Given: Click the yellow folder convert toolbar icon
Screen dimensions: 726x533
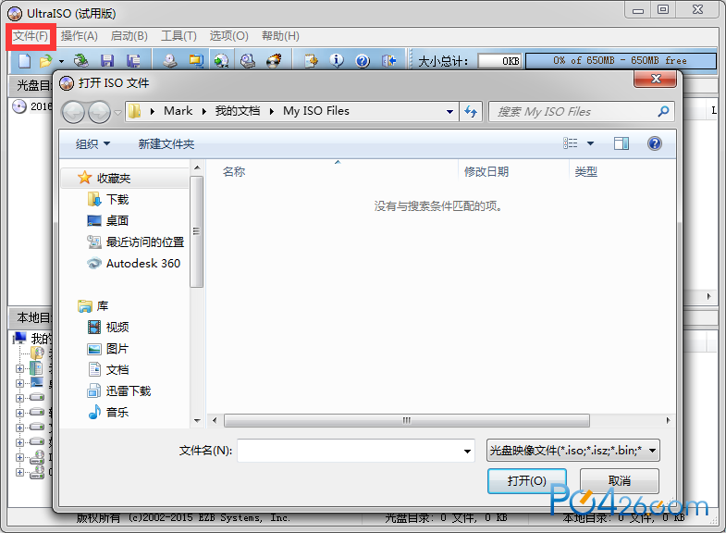Looking at the screenshot, I should [196, 61].
